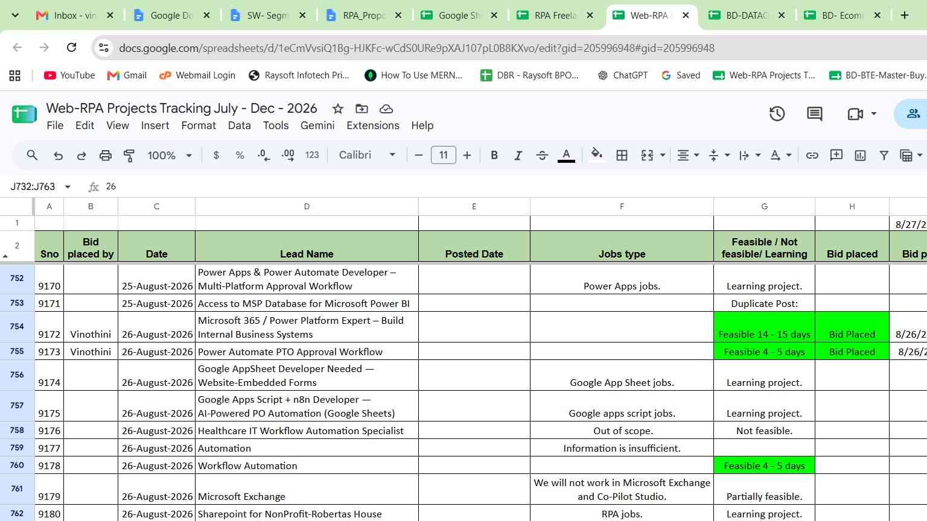The height and width of the screenshot is (521, 927).
Task: Open the comments panel icon
Action: (815, 113)
